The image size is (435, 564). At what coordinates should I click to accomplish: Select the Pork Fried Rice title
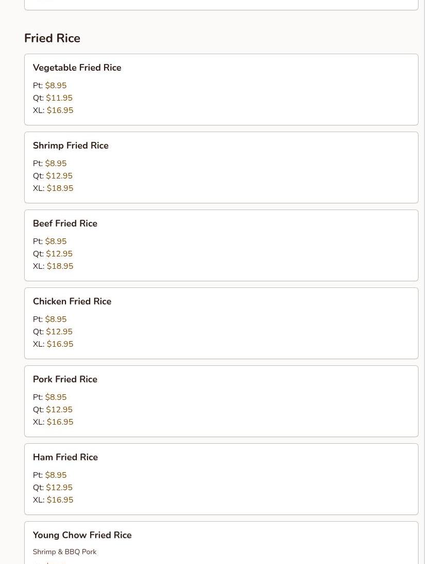coord(65,379)
